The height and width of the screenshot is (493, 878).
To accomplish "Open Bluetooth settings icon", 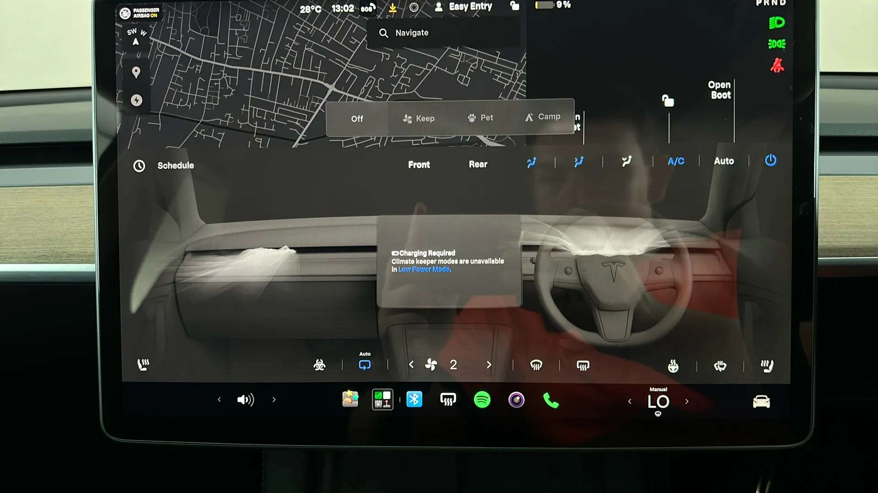I will [x=414, y=399].
